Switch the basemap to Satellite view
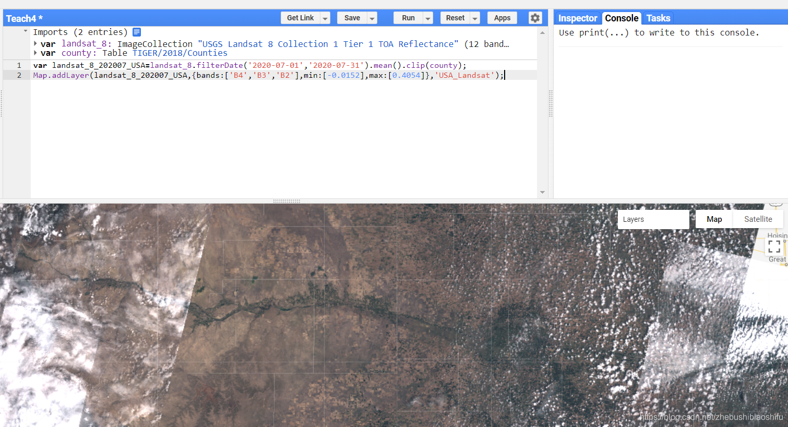 (x=757, y=219)
